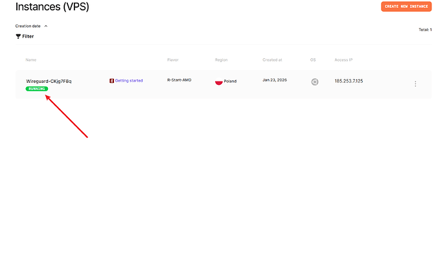Click the Poland flag icon
Viewport: 447px width, 268px height.
[219, 82]
